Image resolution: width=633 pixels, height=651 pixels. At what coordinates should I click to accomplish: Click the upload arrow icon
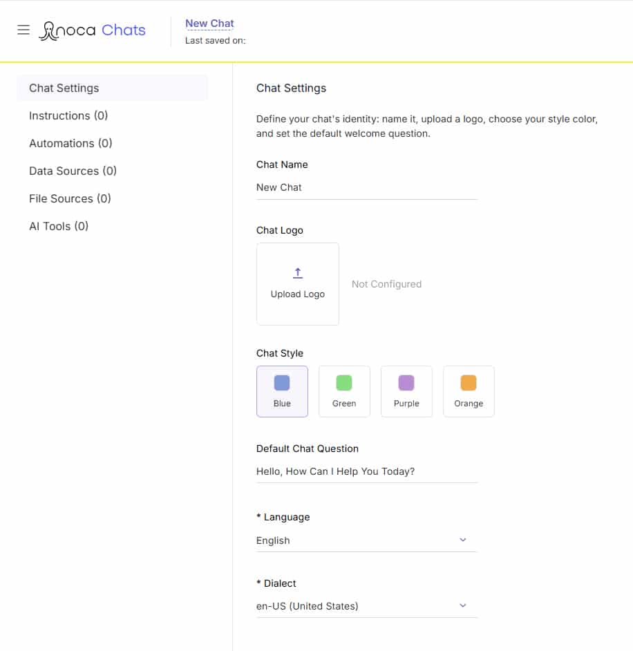[298, 273]
